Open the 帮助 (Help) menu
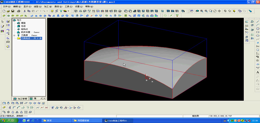 89,6
